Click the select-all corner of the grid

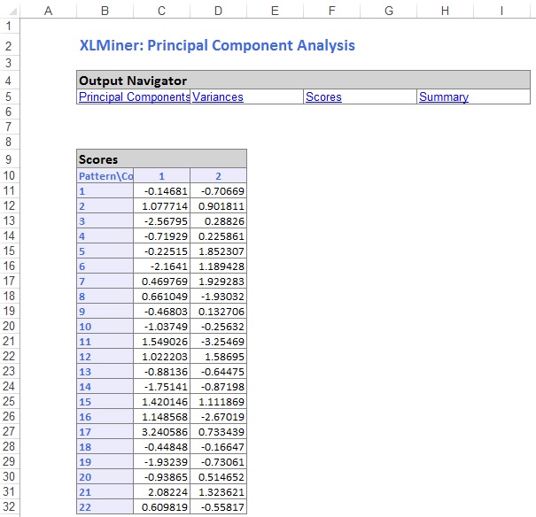click(x=9, y=11)
